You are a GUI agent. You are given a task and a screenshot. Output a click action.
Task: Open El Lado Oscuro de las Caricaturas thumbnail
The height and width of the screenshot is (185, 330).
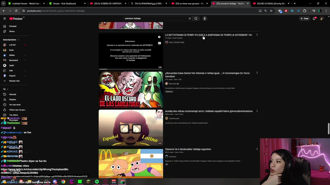tap(131, 89)
